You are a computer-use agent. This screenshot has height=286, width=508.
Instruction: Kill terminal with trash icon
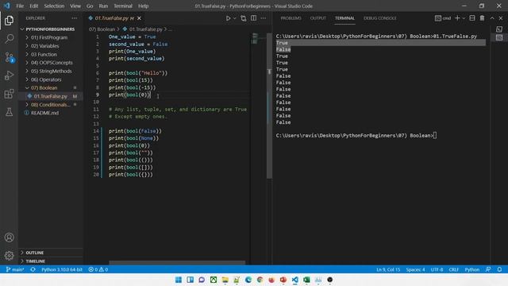tap(482, 18)
